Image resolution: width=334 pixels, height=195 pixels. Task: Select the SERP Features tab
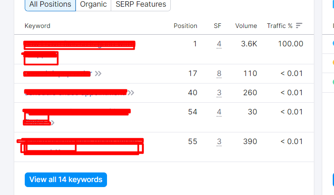point(141,5)
